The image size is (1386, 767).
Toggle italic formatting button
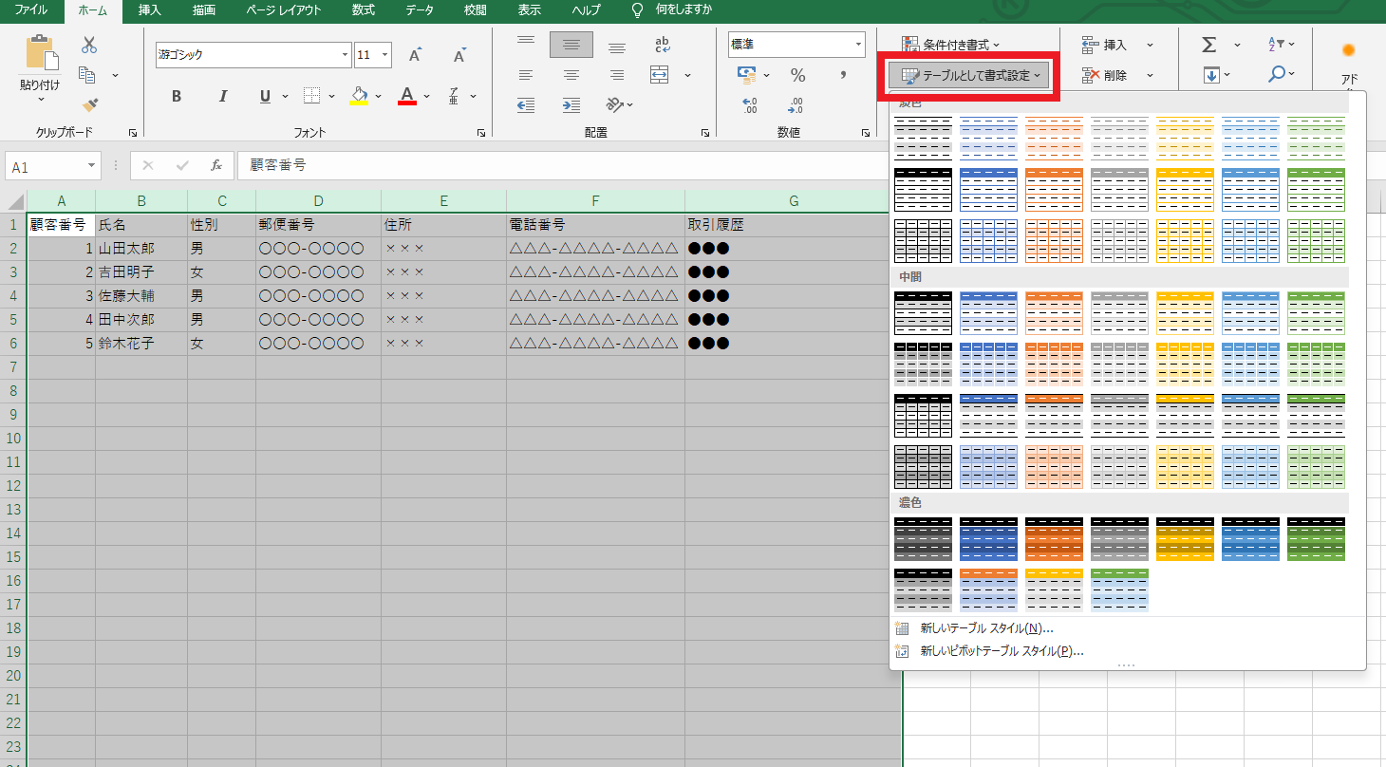223,96
